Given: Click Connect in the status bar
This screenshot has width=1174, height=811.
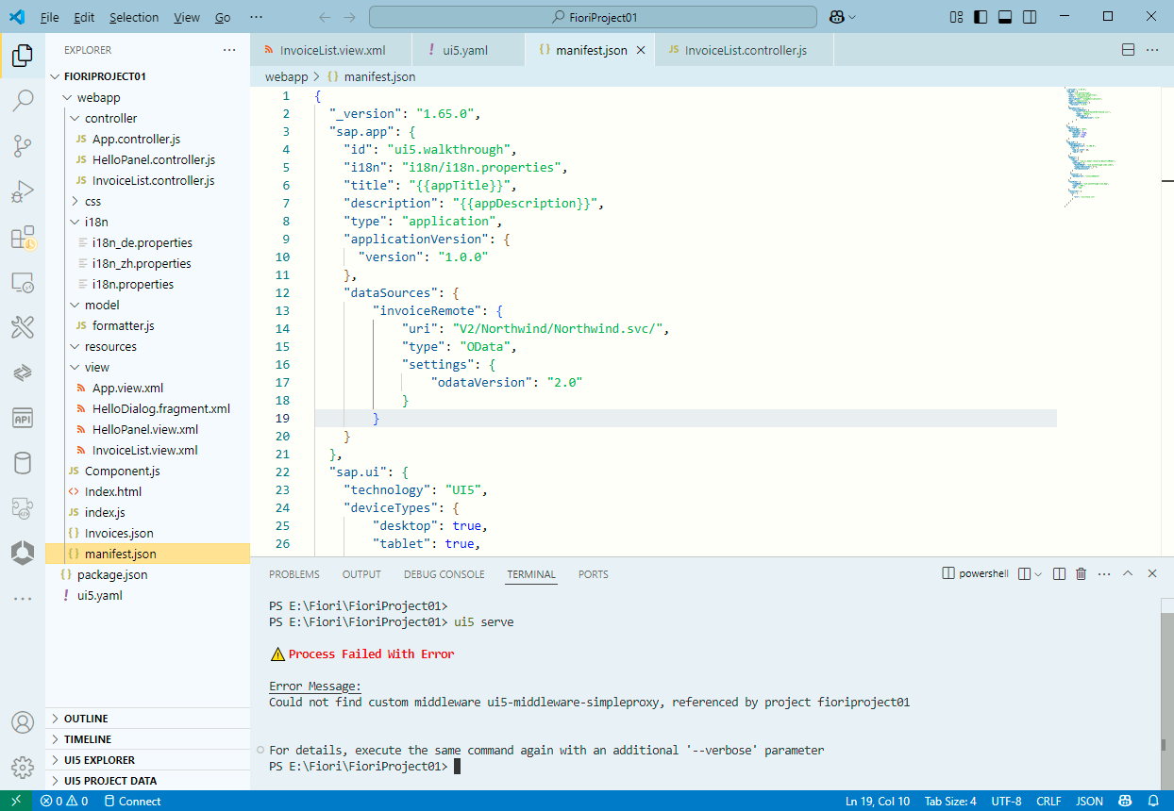Looking at the screenshot, I should [132, 801].
